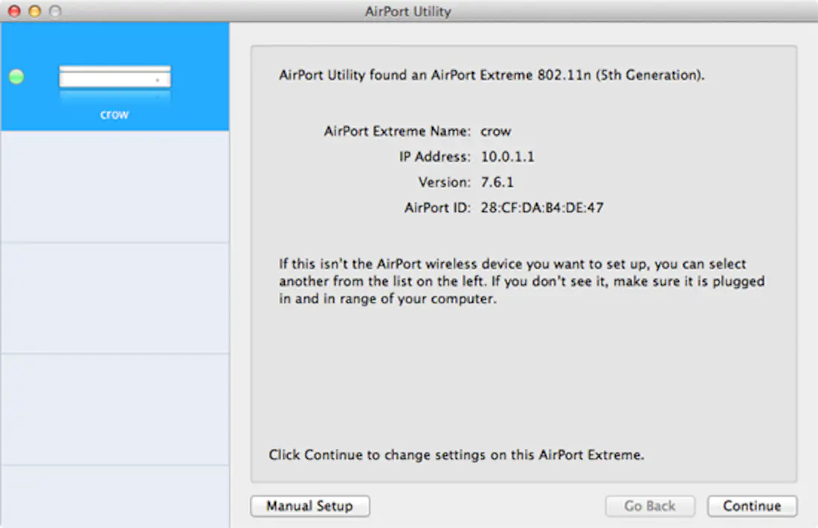Click Continue to change settings

751,506
